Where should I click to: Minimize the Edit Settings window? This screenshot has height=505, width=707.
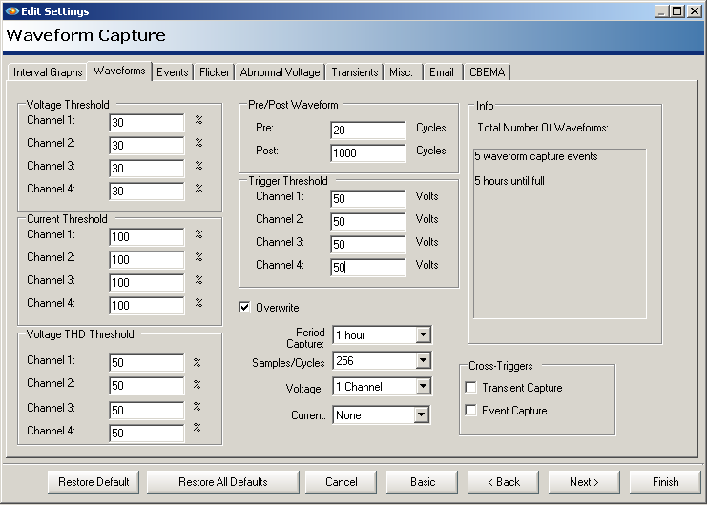point(661,11)
